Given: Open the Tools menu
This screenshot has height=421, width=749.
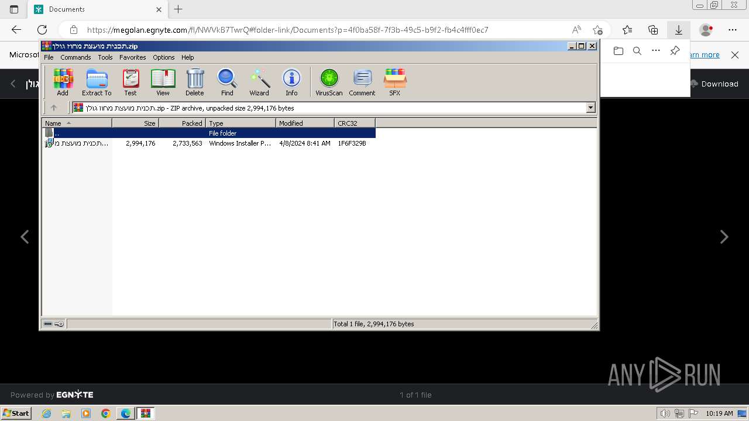Looking at the screenshot, I should tap(105, 57).
